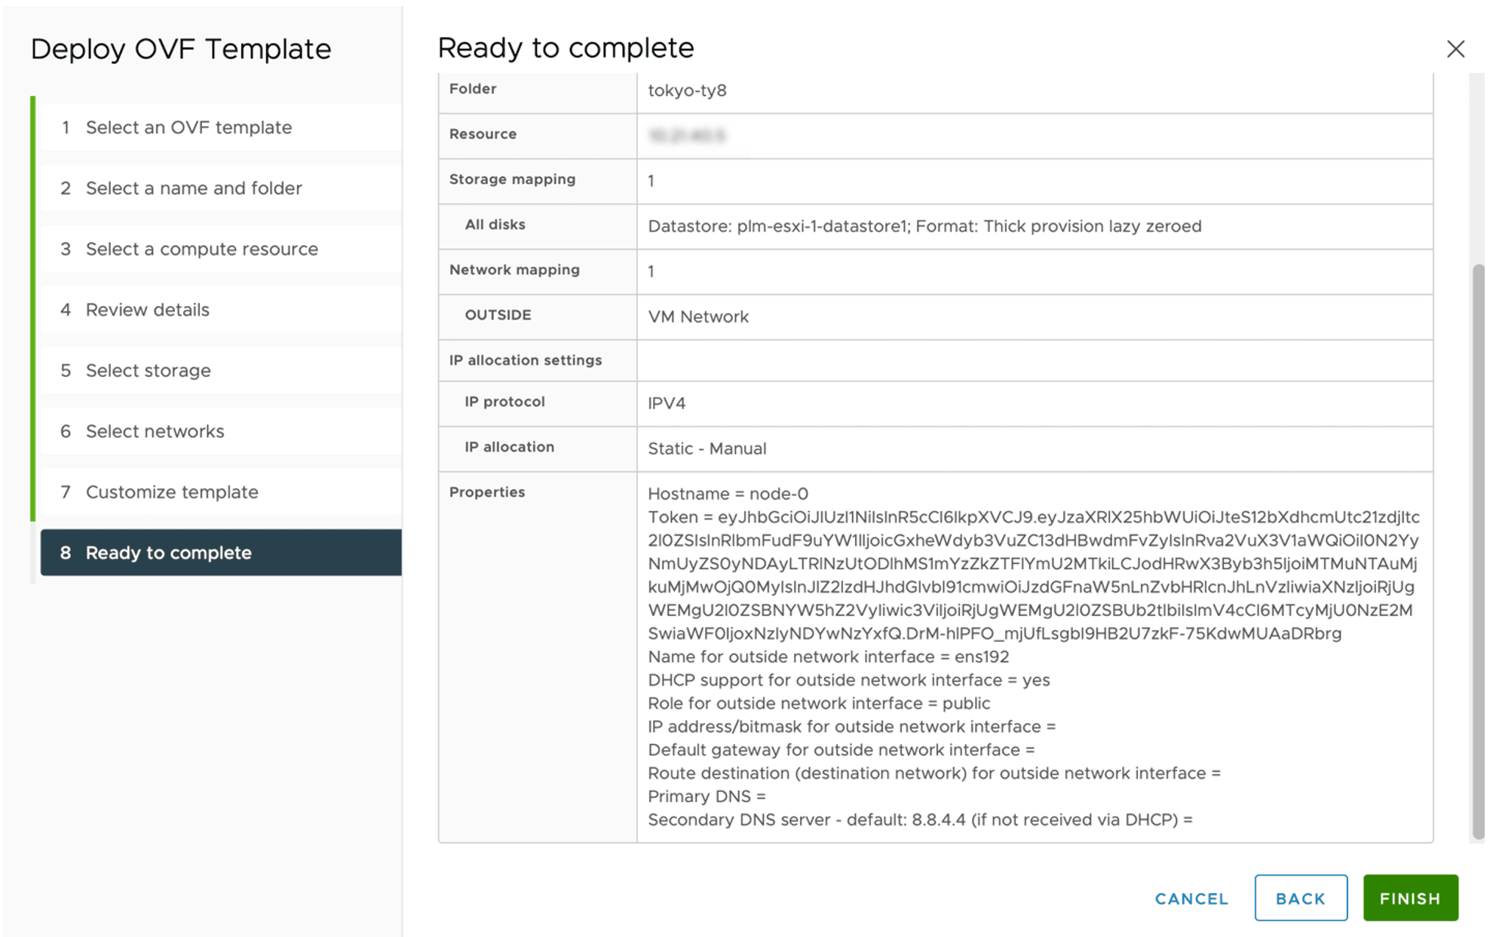Screen dimensions: 1493x937
Task: Go to step 2 Select a name and folder
Action: pyautogui.click(x=194, y=188)
